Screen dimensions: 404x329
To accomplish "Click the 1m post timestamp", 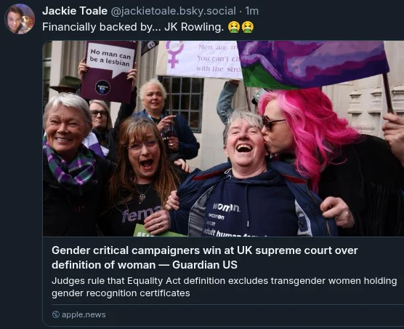I will point(251,11).
